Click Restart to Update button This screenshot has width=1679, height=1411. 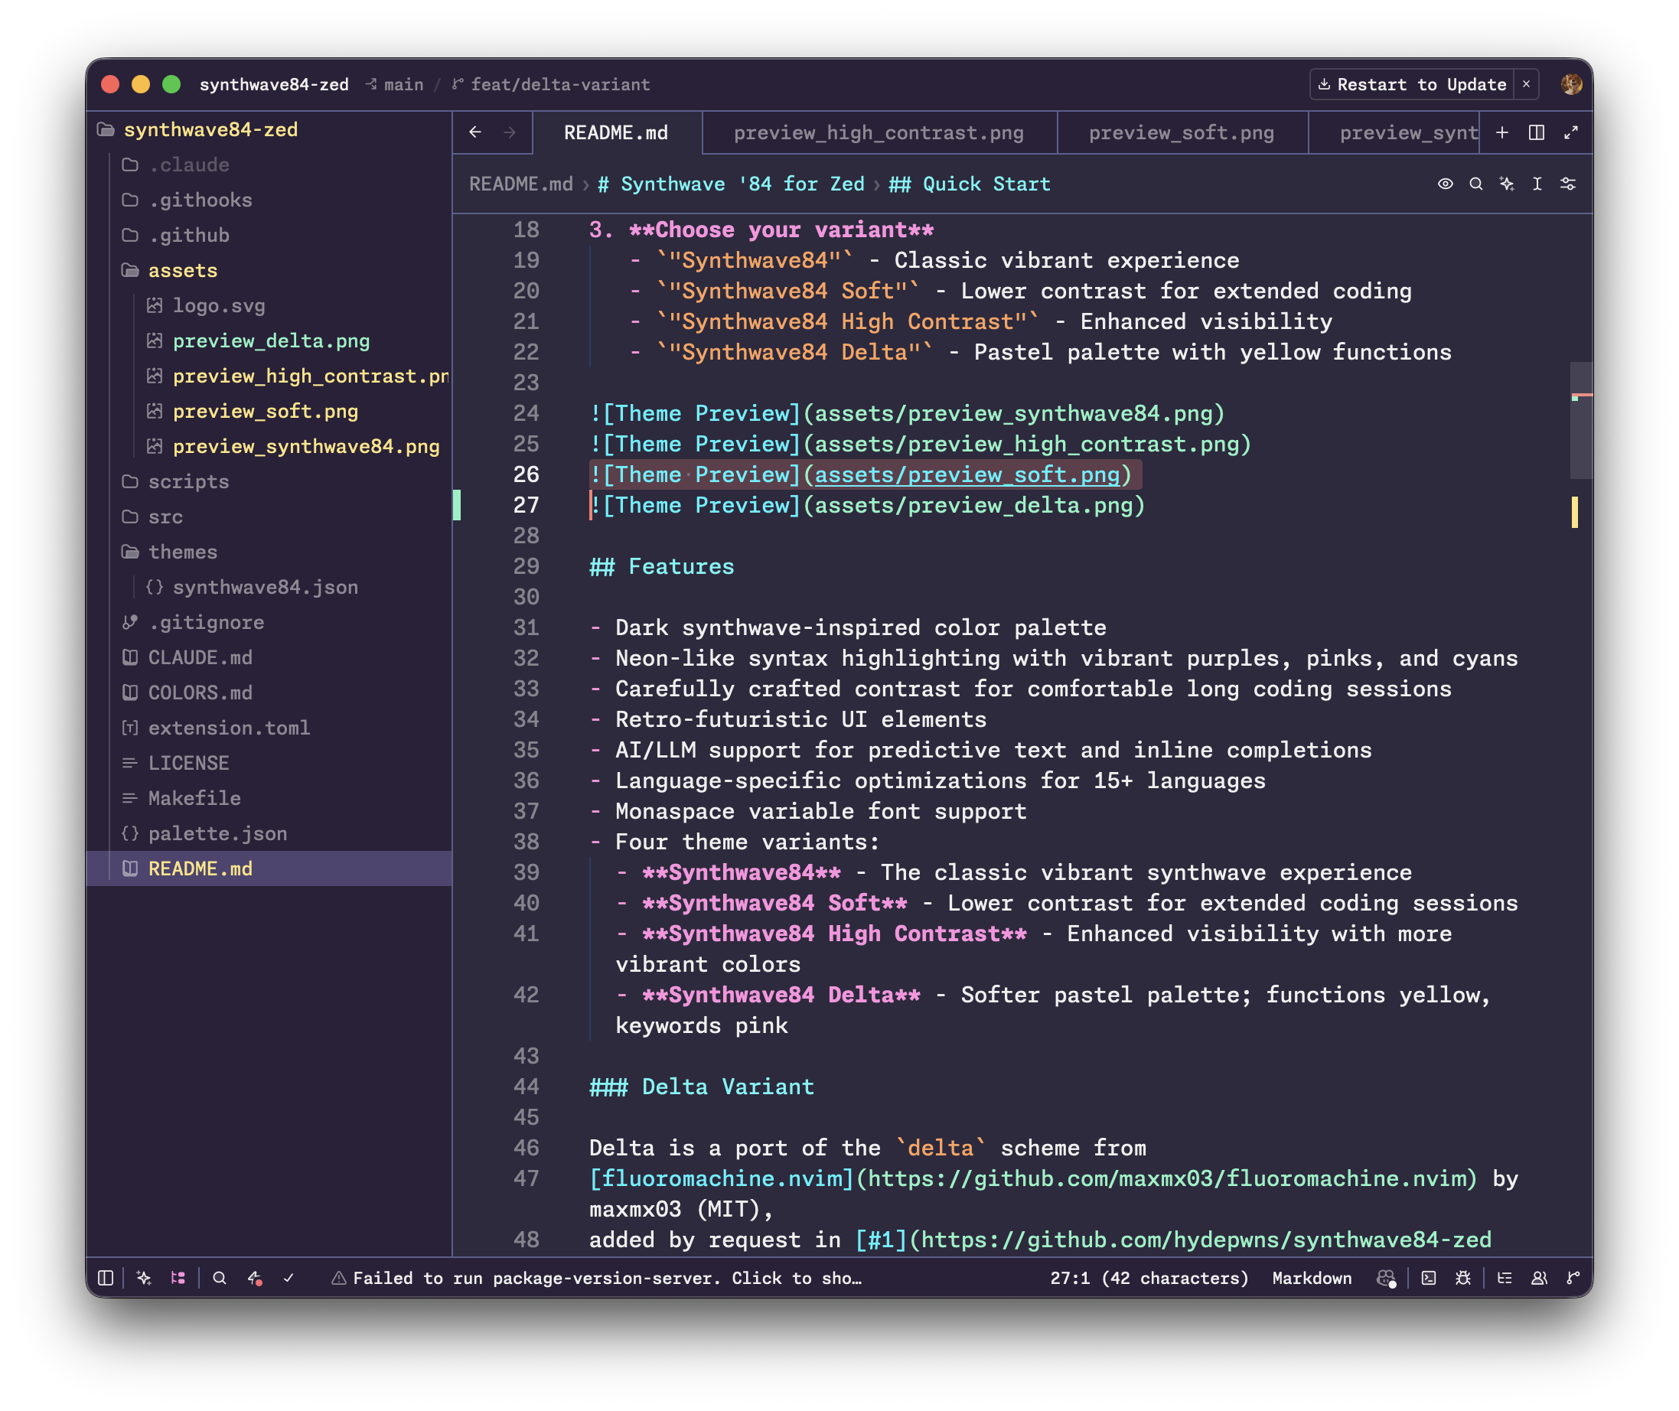(1412, 85)
